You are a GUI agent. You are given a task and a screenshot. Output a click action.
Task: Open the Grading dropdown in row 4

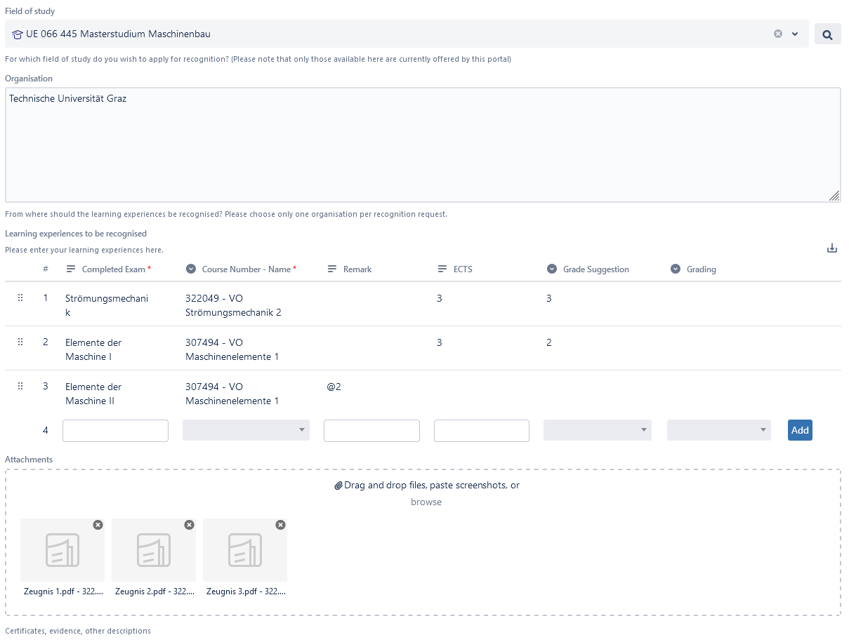pos(719,430)
